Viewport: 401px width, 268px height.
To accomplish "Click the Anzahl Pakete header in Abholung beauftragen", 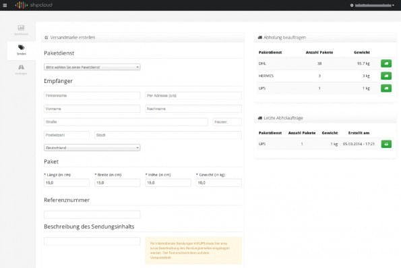I will (319, 52).
